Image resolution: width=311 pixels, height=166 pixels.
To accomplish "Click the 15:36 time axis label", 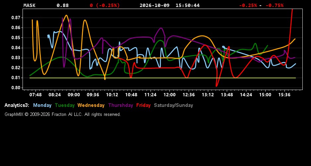I will [x=284, y=95].
